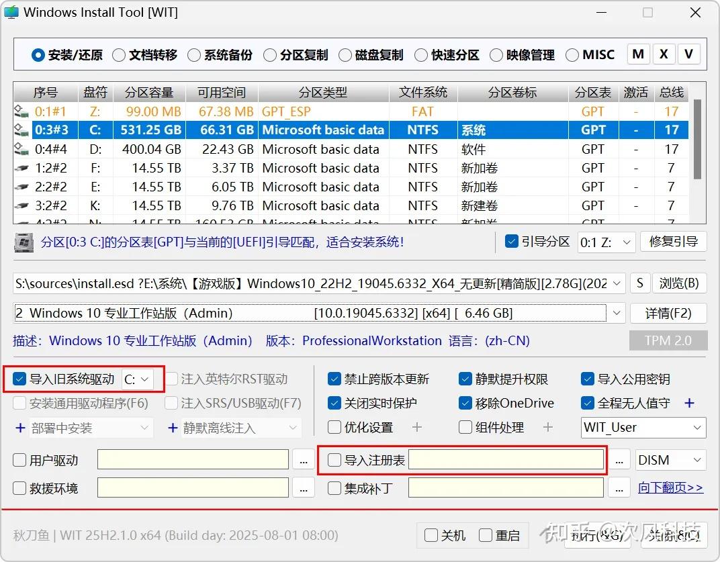This screenshot has width=720, height=562.
Task: Click the ... browse icon beside 导入注册表
Action: pos(619,460)
